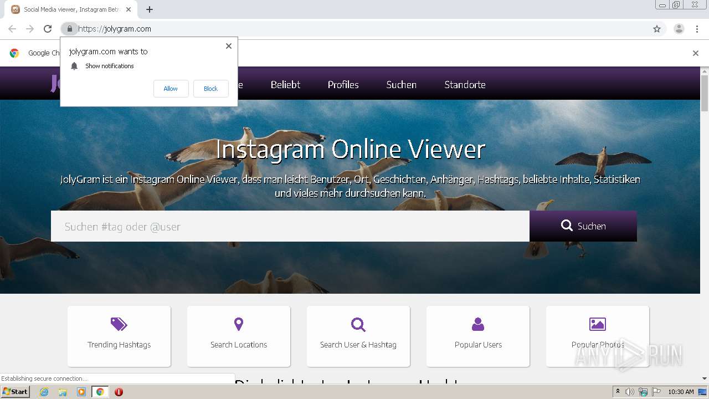Open the Standorte menu item
The image size is (709, 399).
465,85
